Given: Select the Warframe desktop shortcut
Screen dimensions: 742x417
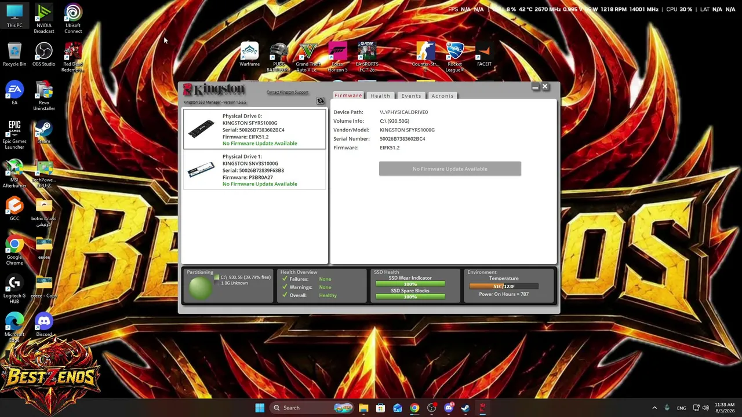Looking at the screenshot, I should coord(249,54).
